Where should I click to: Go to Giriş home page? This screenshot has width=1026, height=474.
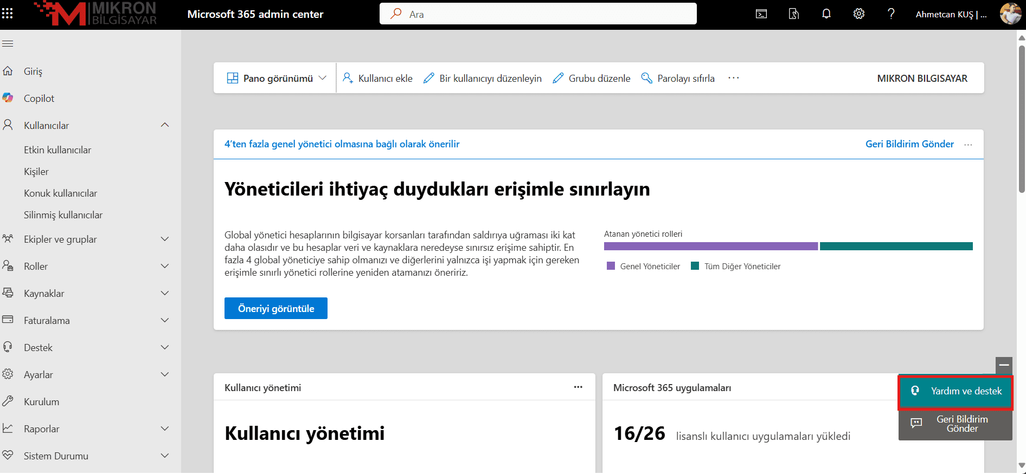point(33,71)
